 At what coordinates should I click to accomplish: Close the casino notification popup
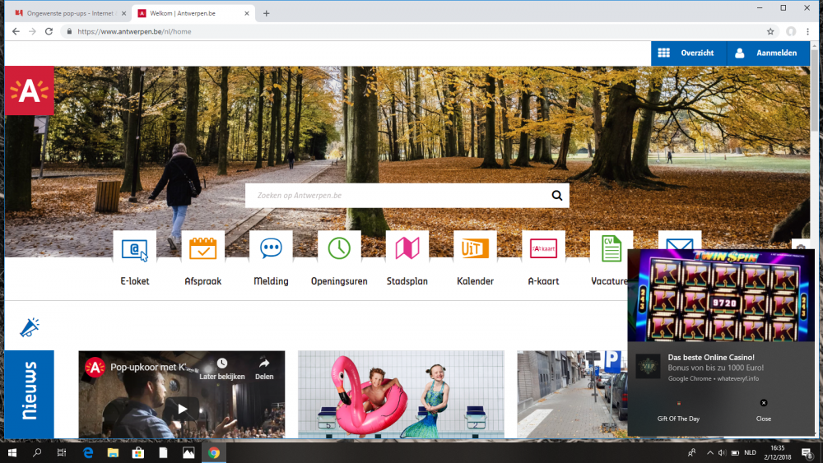(764, 410)
